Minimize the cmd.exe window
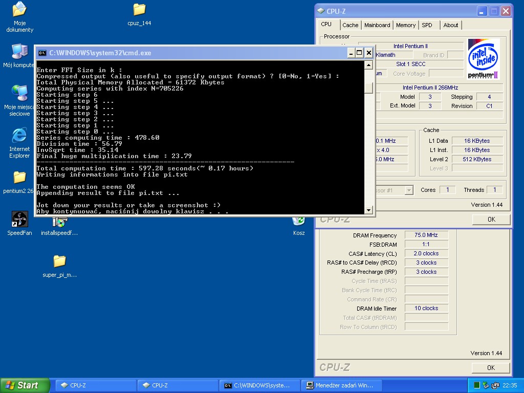 351,53
